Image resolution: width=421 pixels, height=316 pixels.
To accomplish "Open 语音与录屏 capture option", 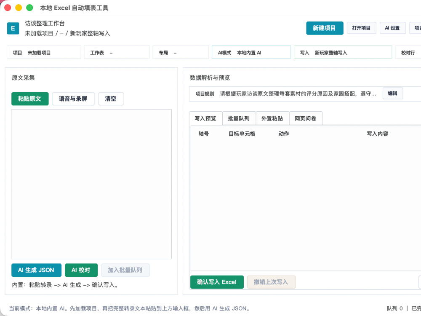I will [73, 99].
